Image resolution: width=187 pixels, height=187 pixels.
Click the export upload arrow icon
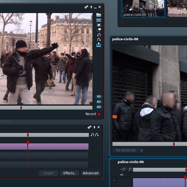(x=99, y=45)
